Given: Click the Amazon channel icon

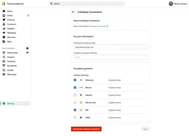Looking at the screenshot, I should (4, 57).
